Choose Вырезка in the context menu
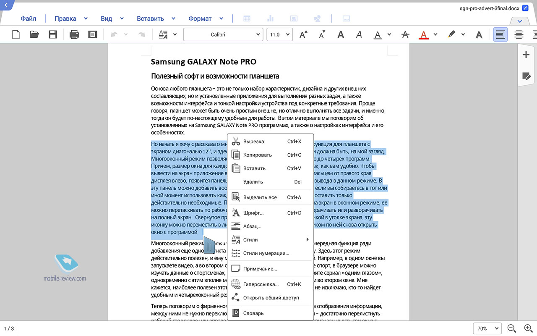The image size is (537, 336). pos(271,142)
